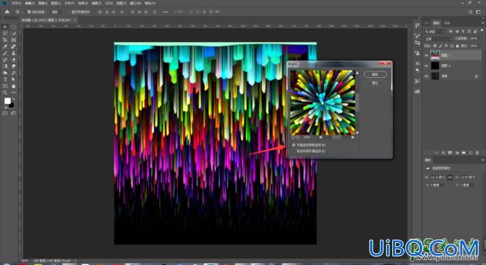Open the File menu

17,3
